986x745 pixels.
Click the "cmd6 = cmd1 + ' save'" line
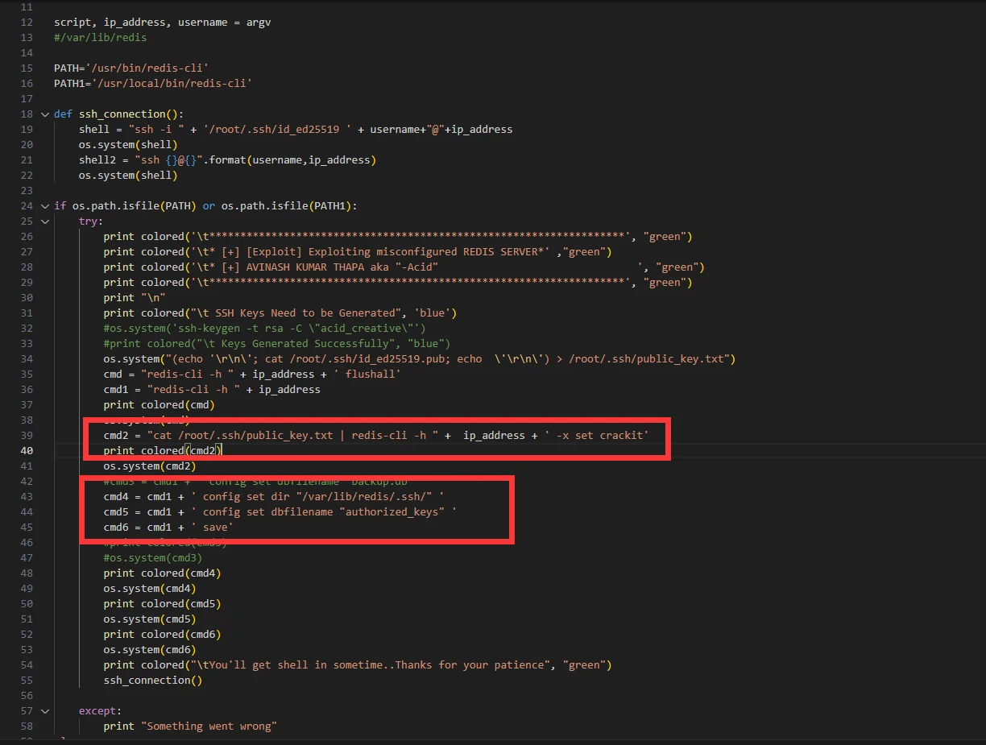tap(168, 527)
